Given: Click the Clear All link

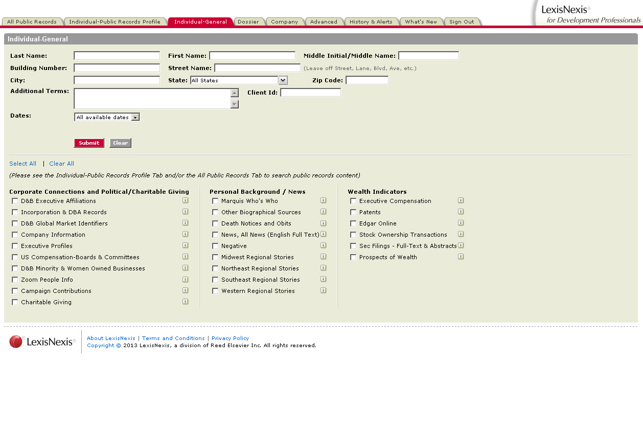Looking at the screenshot, I should coord(61,164).
